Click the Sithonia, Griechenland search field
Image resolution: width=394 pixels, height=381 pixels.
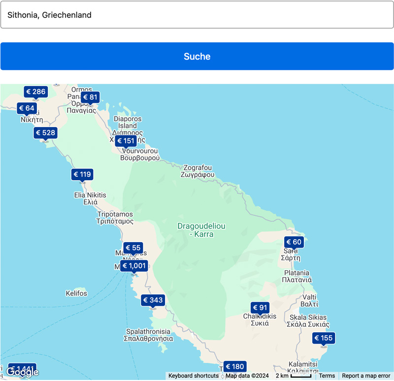pyautogui.click(x=197, y=15)
